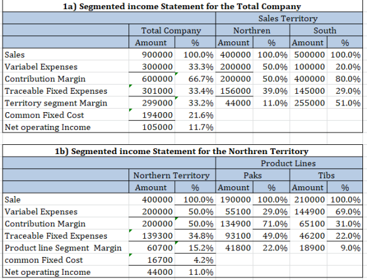Click the 'Product Lines' header cell

pos(289,163)
